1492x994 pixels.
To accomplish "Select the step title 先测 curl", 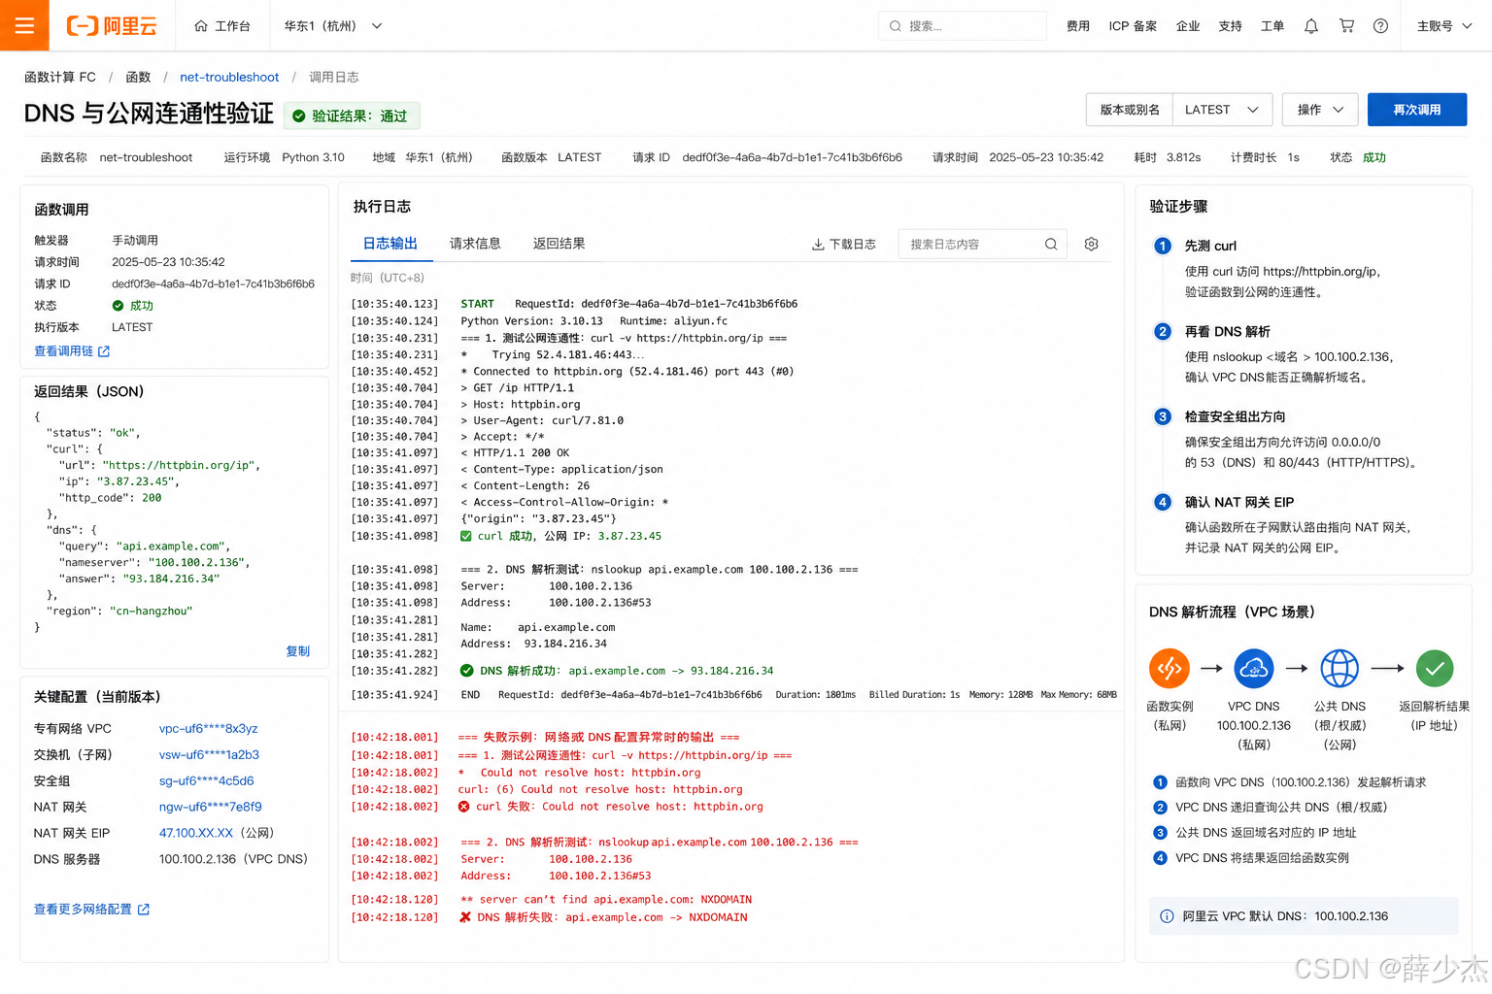I will (x=1210, y=246).
